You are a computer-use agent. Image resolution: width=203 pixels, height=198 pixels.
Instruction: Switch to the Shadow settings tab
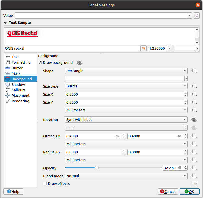[x=18, y=85]
